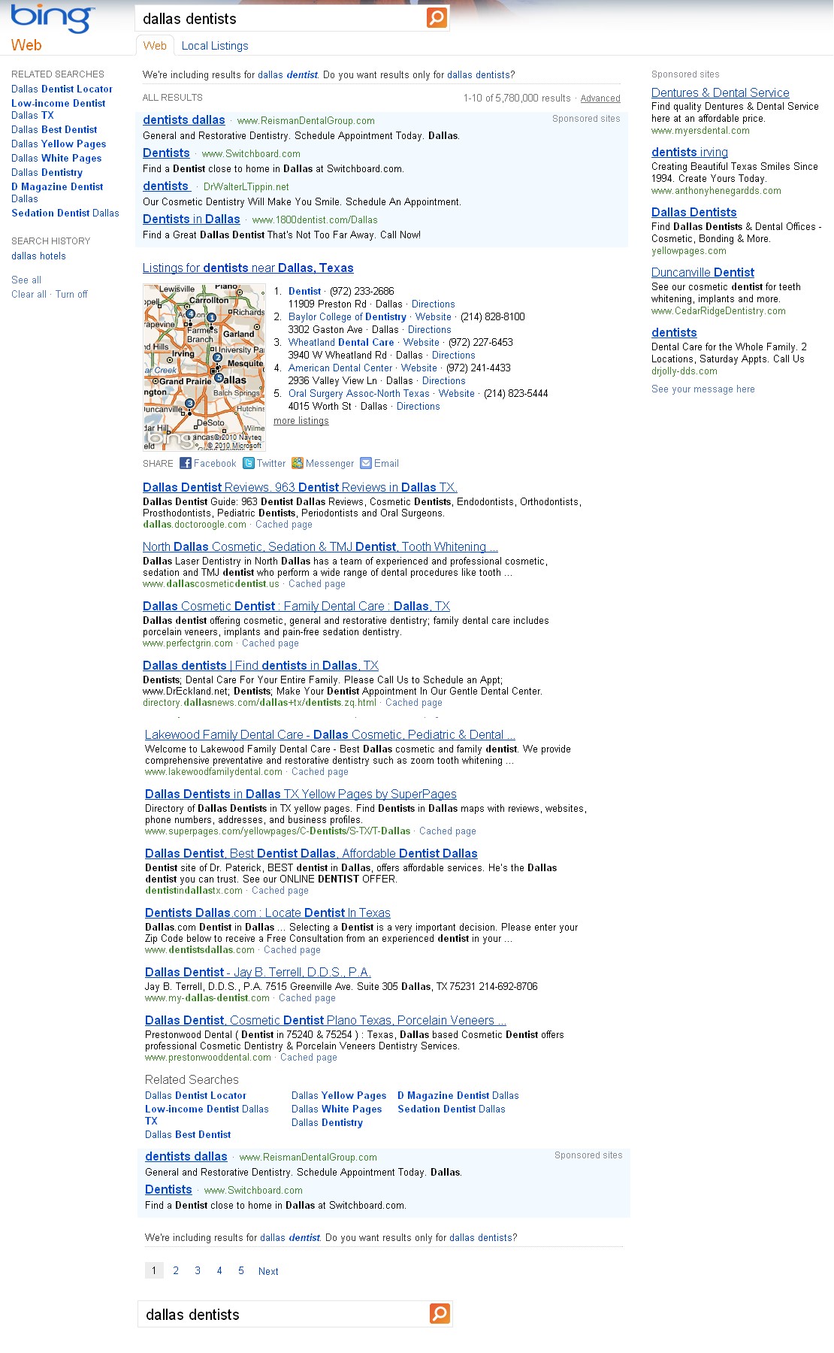The image size is (834, 1353).
Task: Open Dentures & Dental Service ad
Action: [x=720, y=92]
